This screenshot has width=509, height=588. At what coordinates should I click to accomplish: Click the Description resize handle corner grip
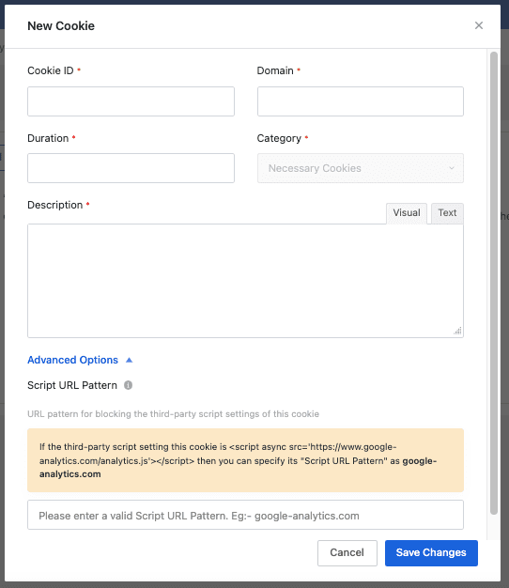(x=457, y=331)
